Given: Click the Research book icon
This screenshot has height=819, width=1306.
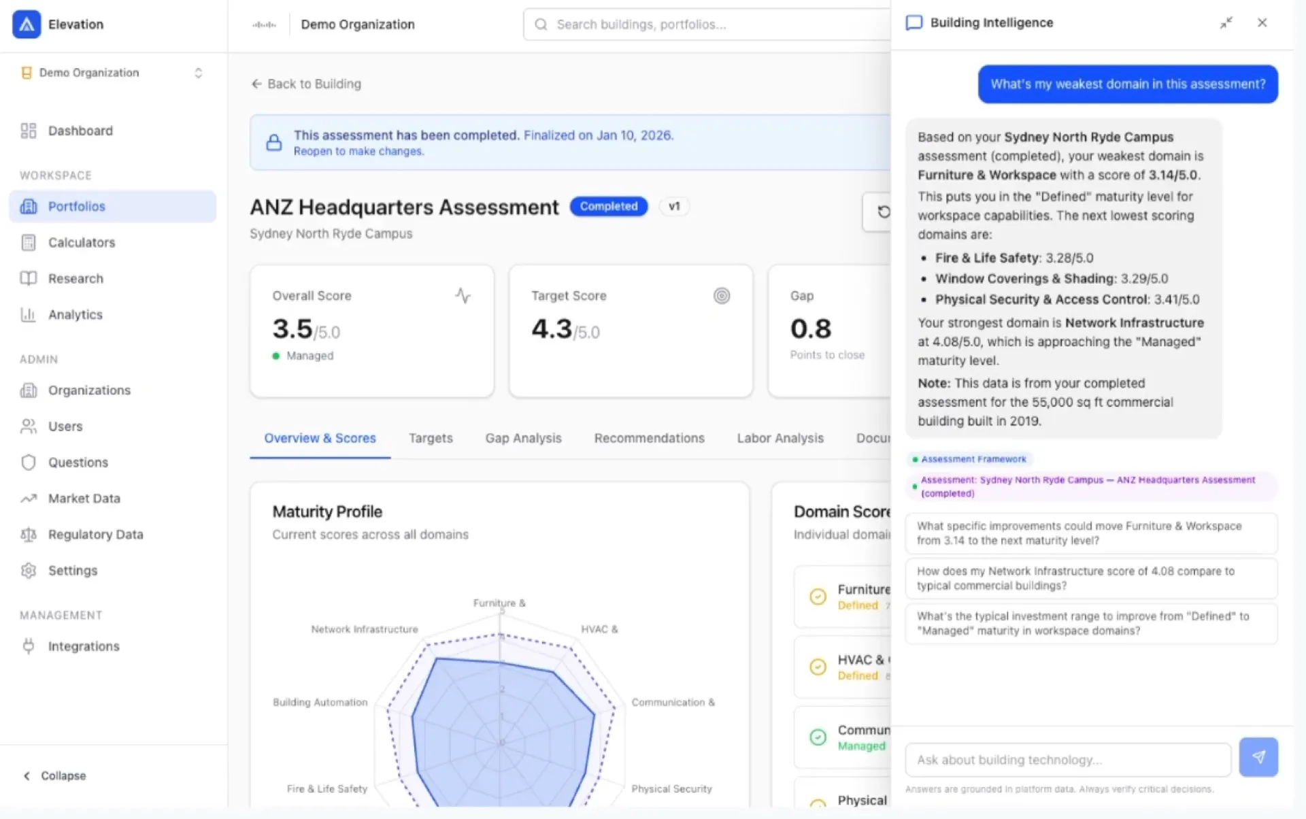Looking at the screenshot, I should pyautogui.click(x=29, y=278).
